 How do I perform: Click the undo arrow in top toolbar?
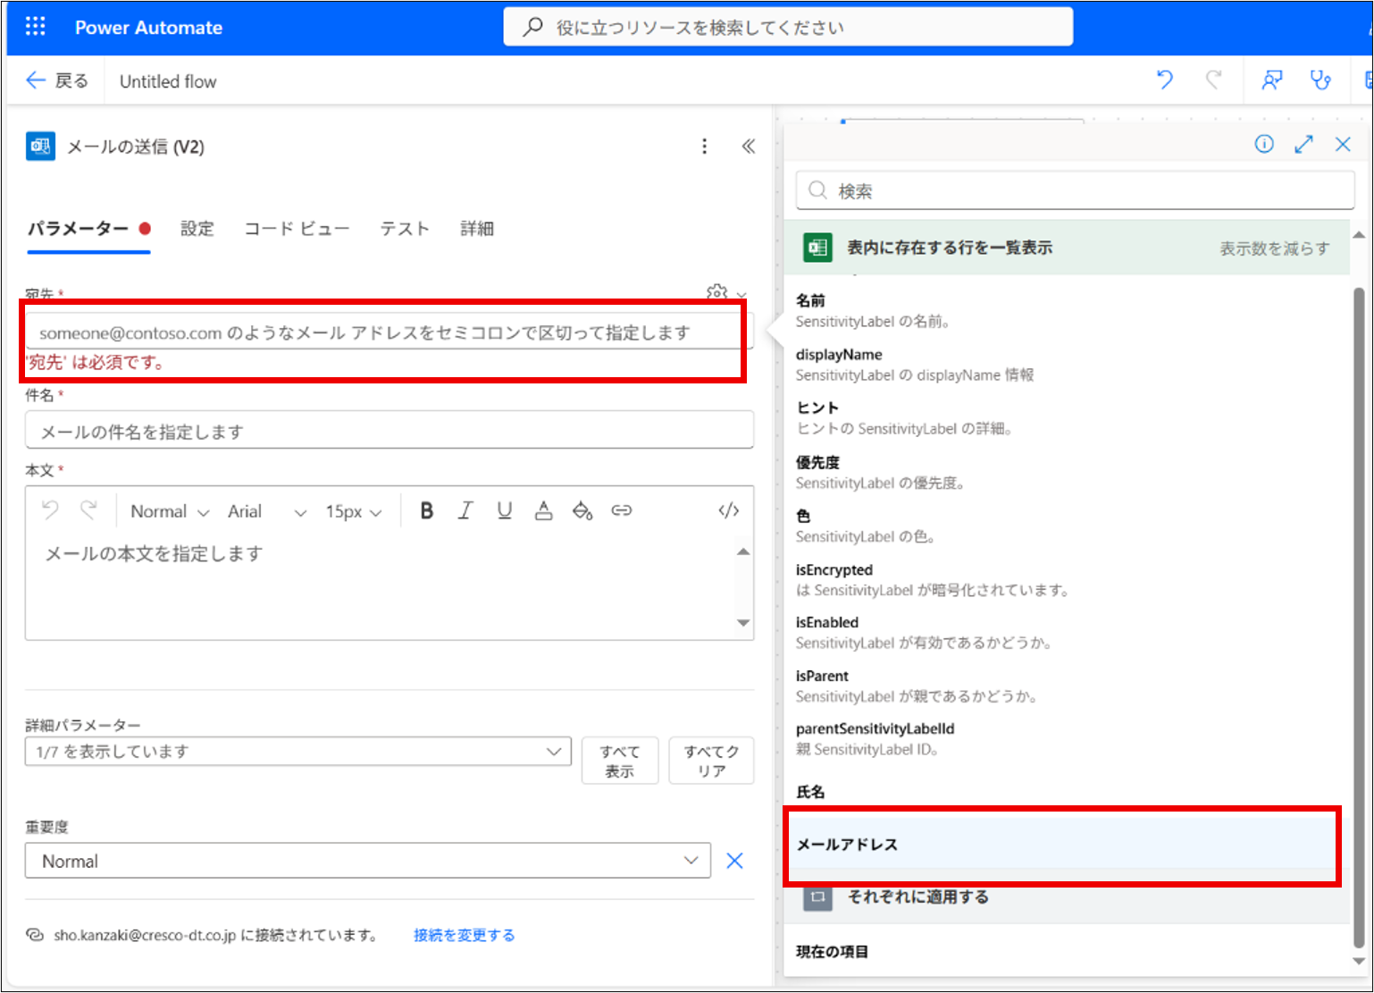(1164, 80)
